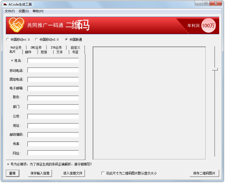225x183 pixels.
Task: Click the vertical size slider thumb
Action: [215, 69]
